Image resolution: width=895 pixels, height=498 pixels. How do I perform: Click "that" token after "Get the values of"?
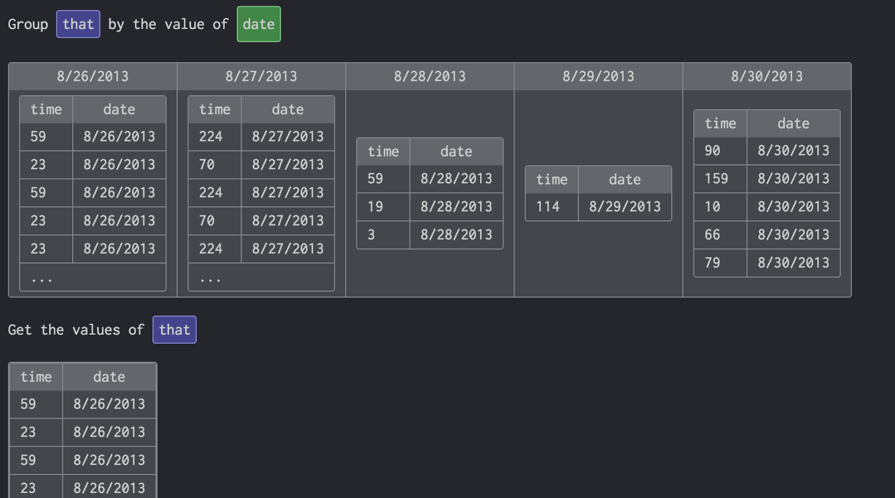pos(175,330)
